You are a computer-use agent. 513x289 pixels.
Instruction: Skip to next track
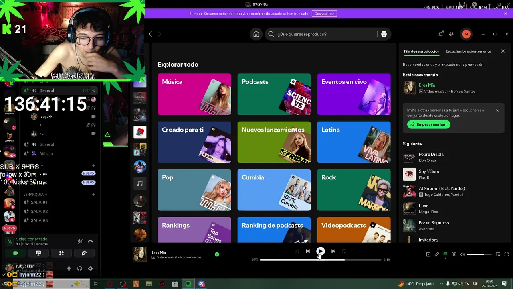click(333, 251)
